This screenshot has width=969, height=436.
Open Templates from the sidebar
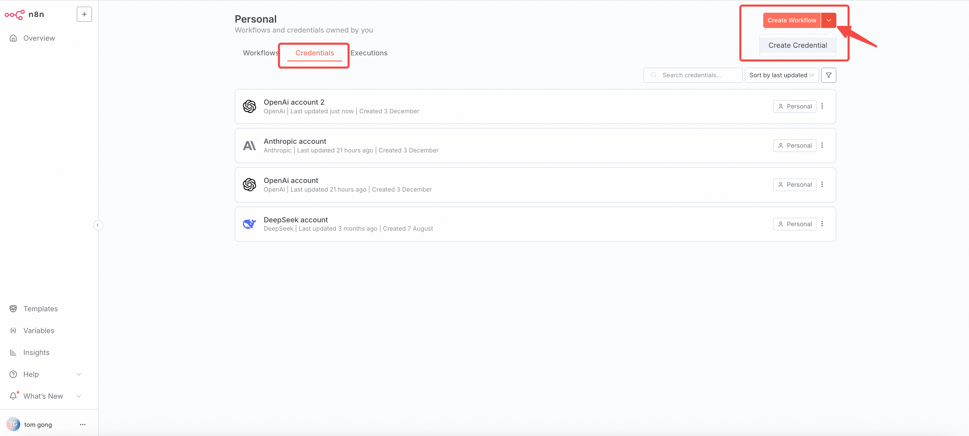pos(40,308)
